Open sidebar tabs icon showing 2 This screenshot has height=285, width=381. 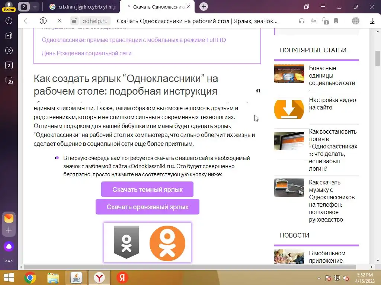(9, 65)
